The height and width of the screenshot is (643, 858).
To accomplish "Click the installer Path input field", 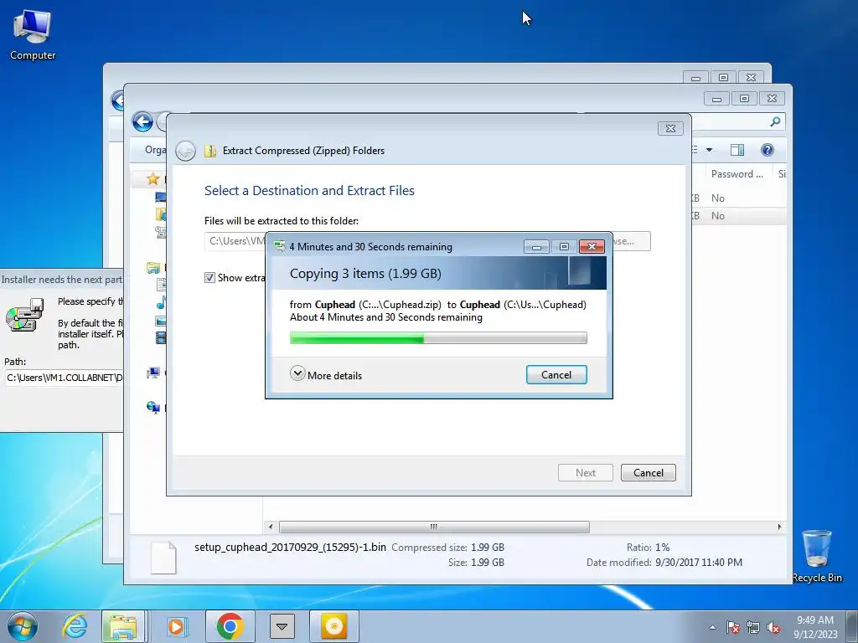I will tap(64, 378).
